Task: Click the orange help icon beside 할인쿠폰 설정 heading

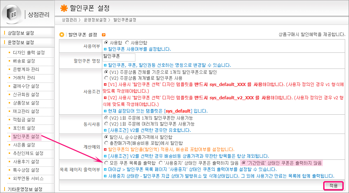Action: click(103, 35)
